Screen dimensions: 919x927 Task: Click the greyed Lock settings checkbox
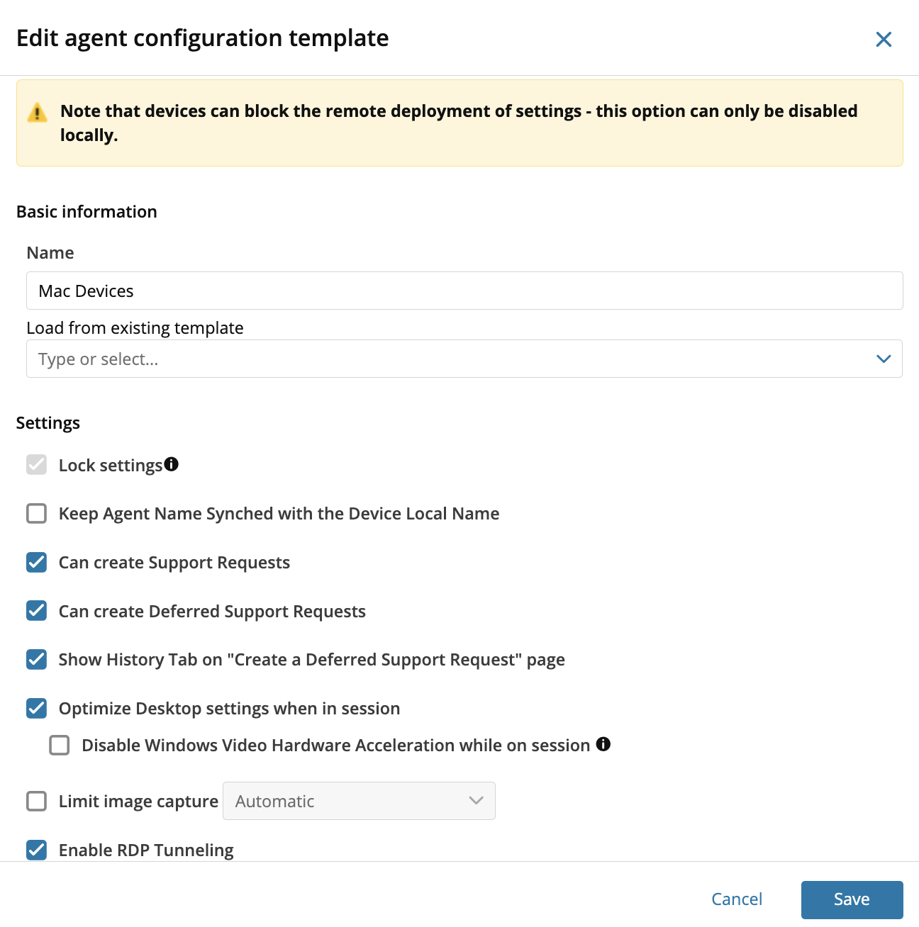point(37,465)
